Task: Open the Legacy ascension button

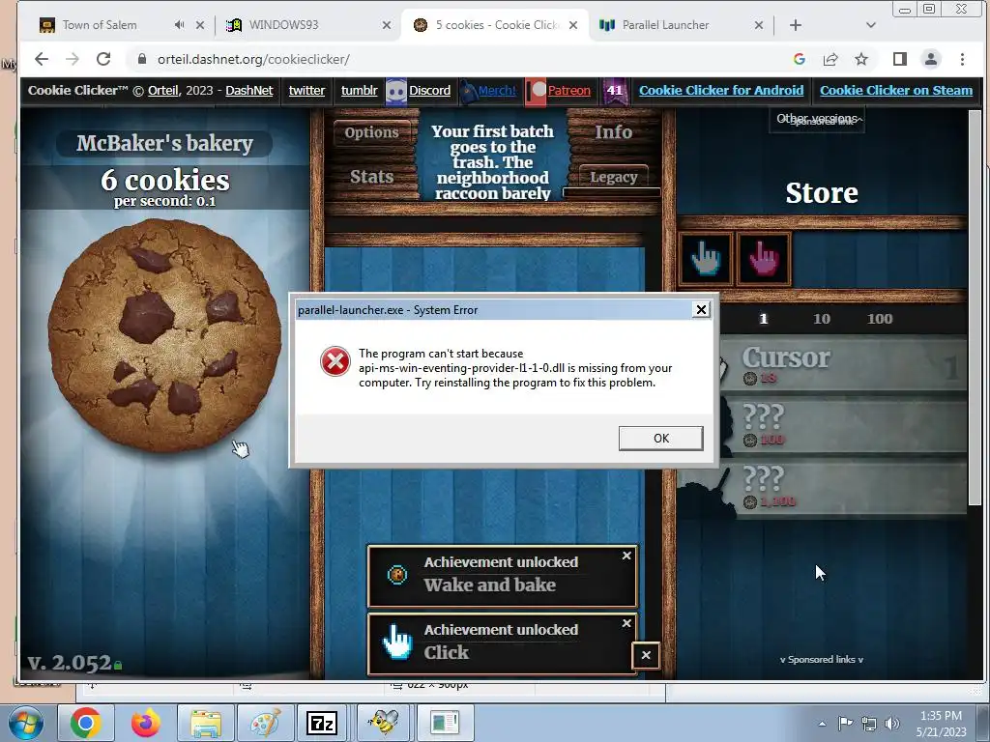Action: click(x=614, y=177)
